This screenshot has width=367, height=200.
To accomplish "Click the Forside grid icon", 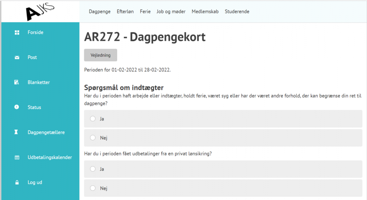I will pyautogui.click(x=17, y=32).
